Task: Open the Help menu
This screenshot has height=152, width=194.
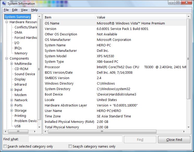Action: (x=34, y=10)
